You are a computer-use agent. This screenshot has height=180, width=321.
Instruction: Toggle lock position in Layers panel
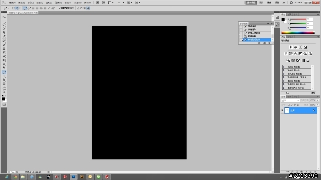[x=295, y=105]
